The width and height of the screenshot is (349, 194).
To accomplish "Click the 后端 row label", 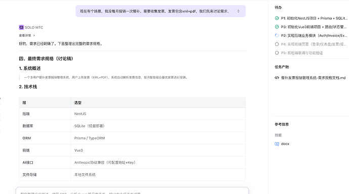I will point(26,114).
